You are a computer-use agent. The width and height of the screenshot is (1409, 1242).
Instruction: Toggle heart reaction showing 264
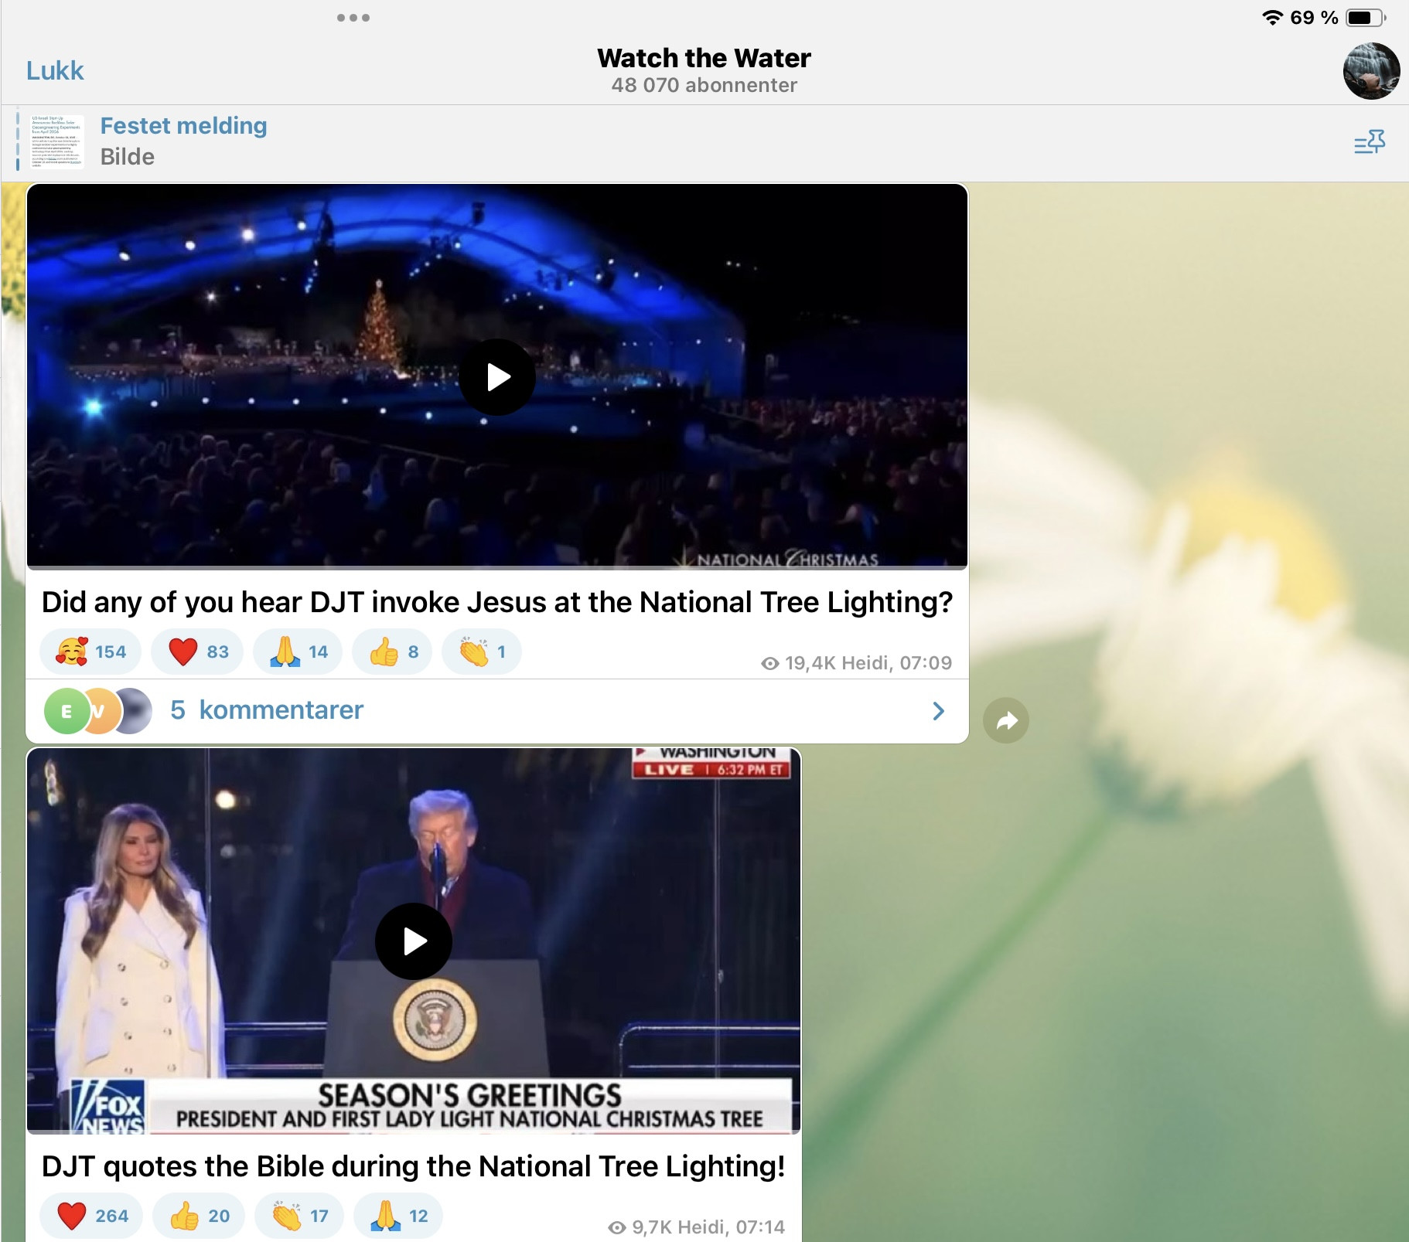(92, 1216)
